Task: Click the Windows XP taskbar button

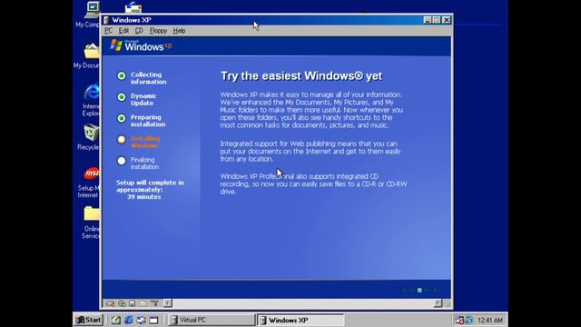Action: tap(300, 320)
